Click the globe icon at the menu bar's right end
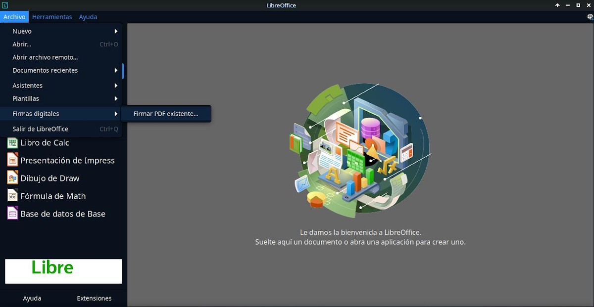 tap(590, 17)
